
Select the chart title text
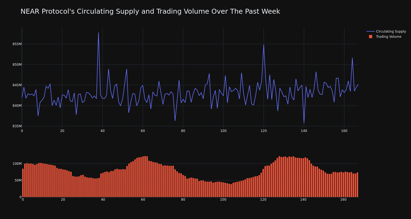(150, 11)
